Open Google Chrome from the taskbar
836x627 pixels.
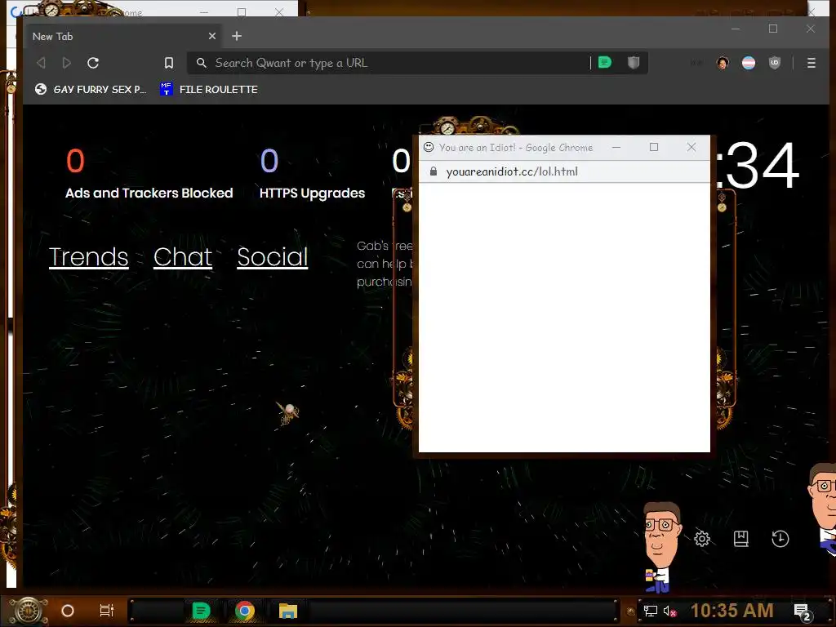click(x=245, y=611)
